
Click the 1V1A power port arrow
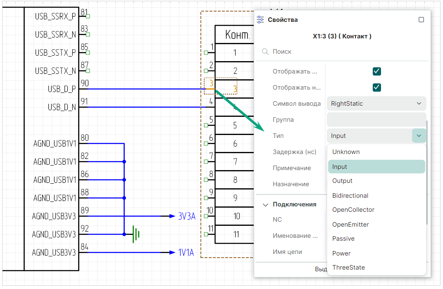coord(172,252)
